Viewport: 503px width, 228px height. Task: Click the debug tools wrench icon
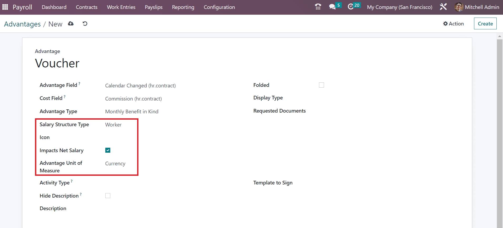443,7
